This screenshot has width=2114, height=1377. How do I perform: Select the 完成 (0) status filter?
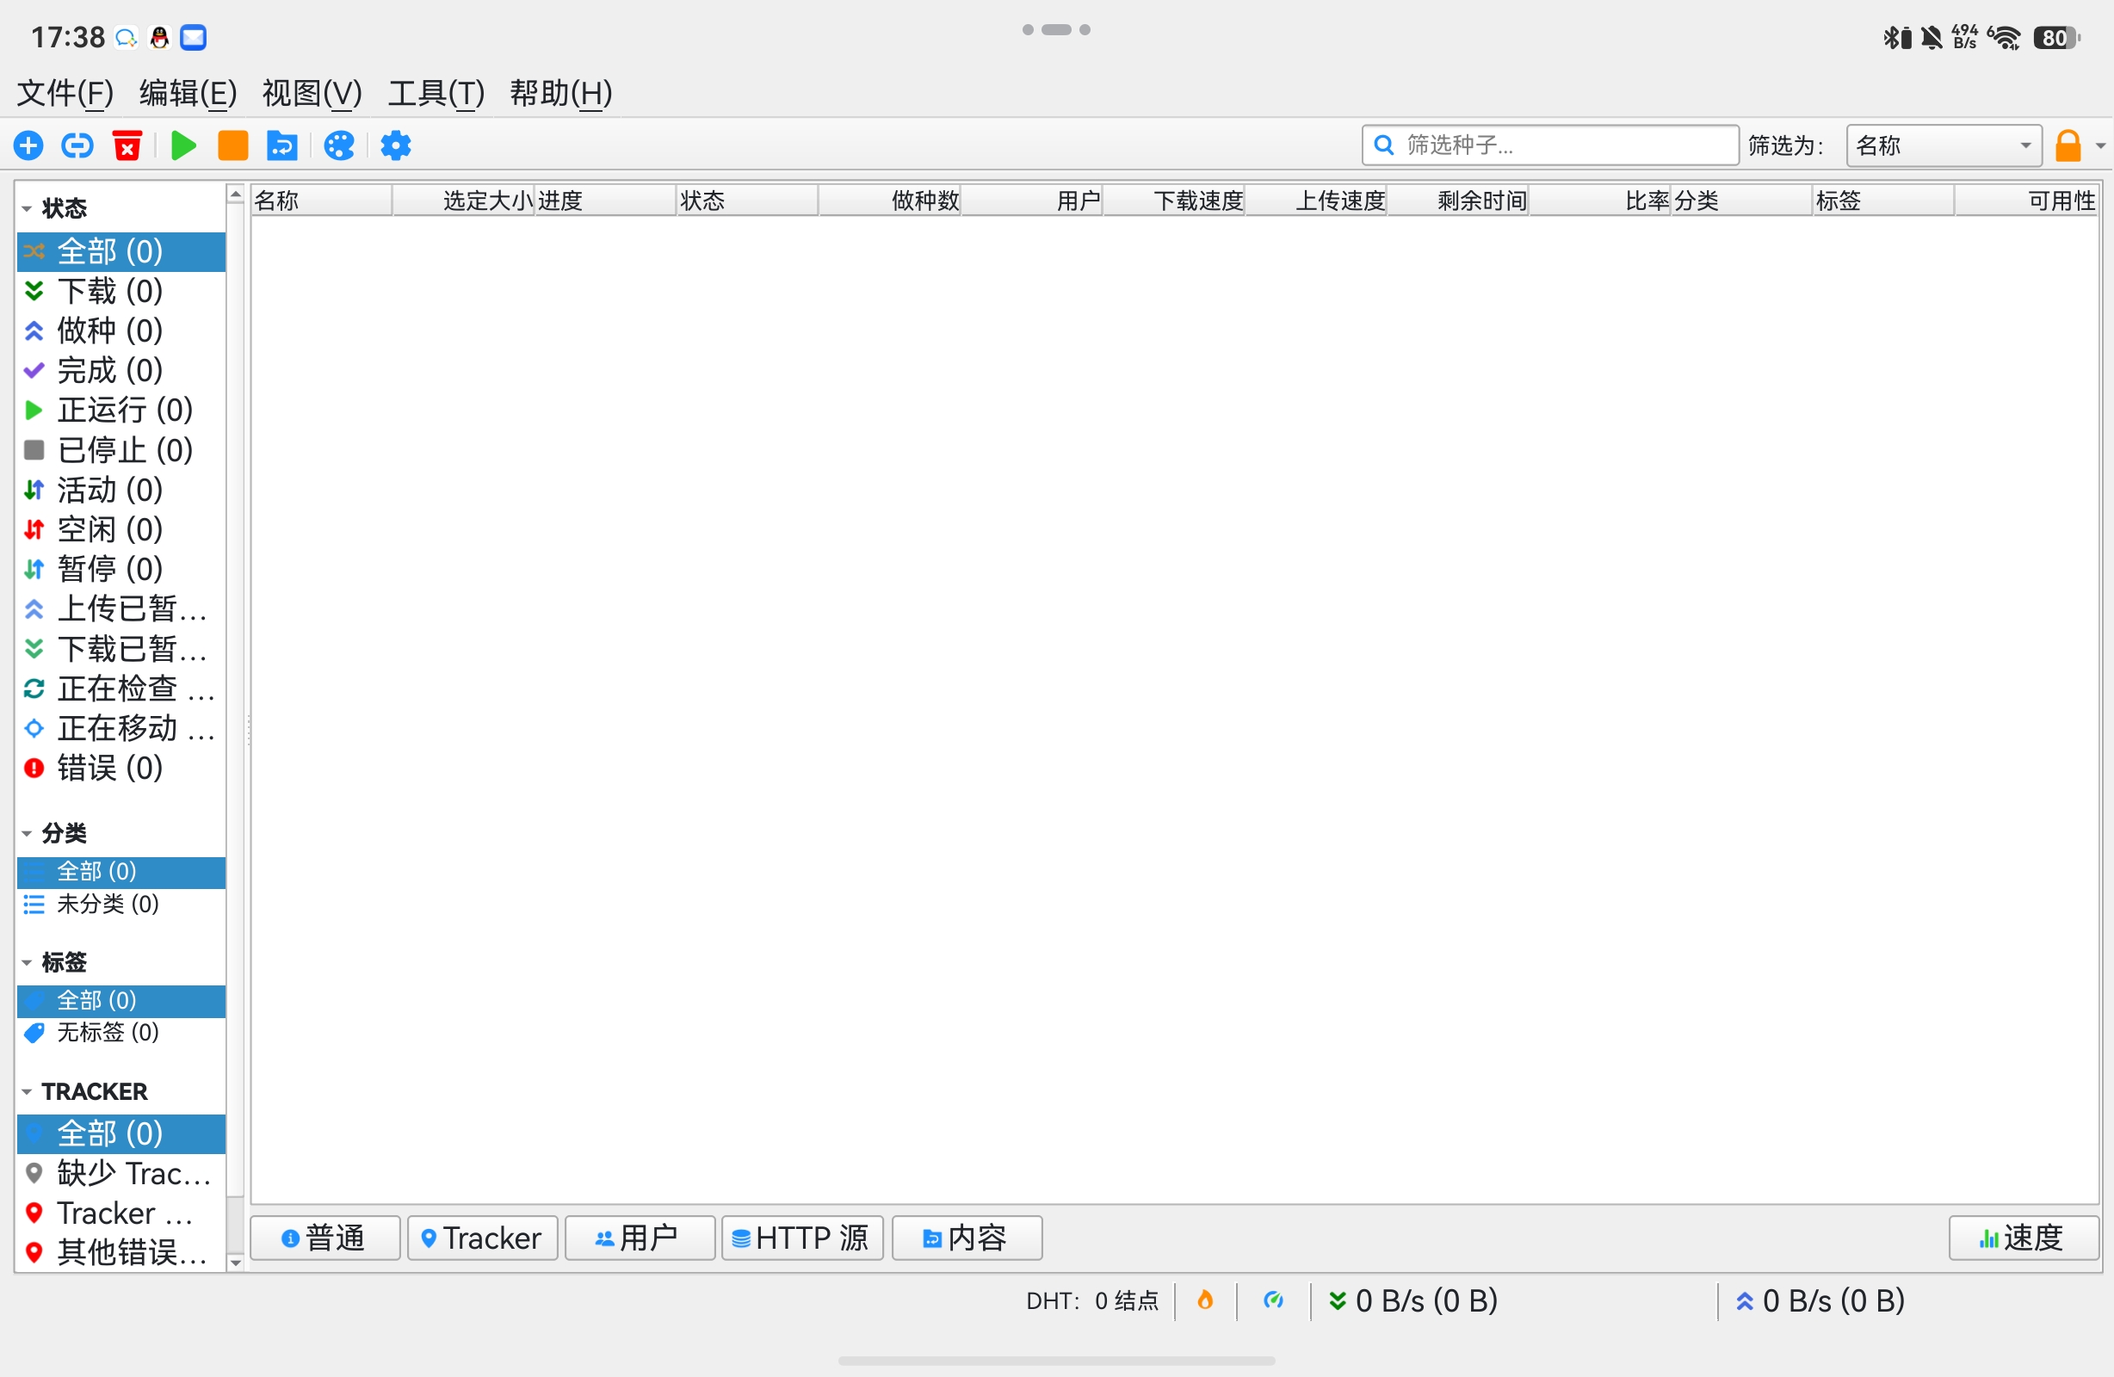tap(121, 370)
